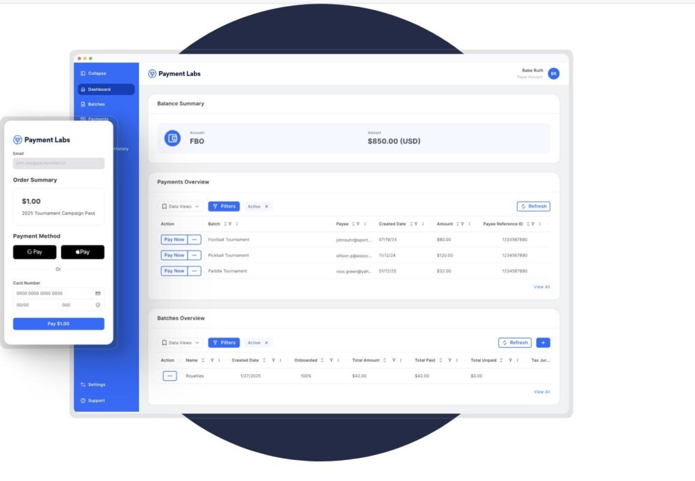Select the 1/27/2025 created date cell
695x481 pixels.
pos(250,376)
